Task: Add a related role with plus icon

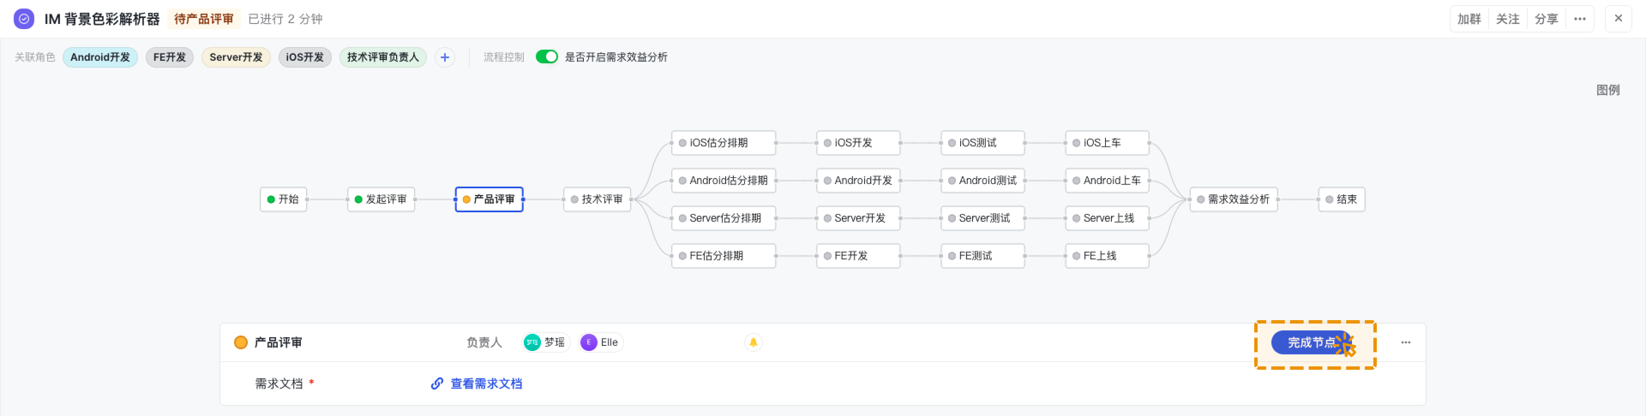Action: 445,57
